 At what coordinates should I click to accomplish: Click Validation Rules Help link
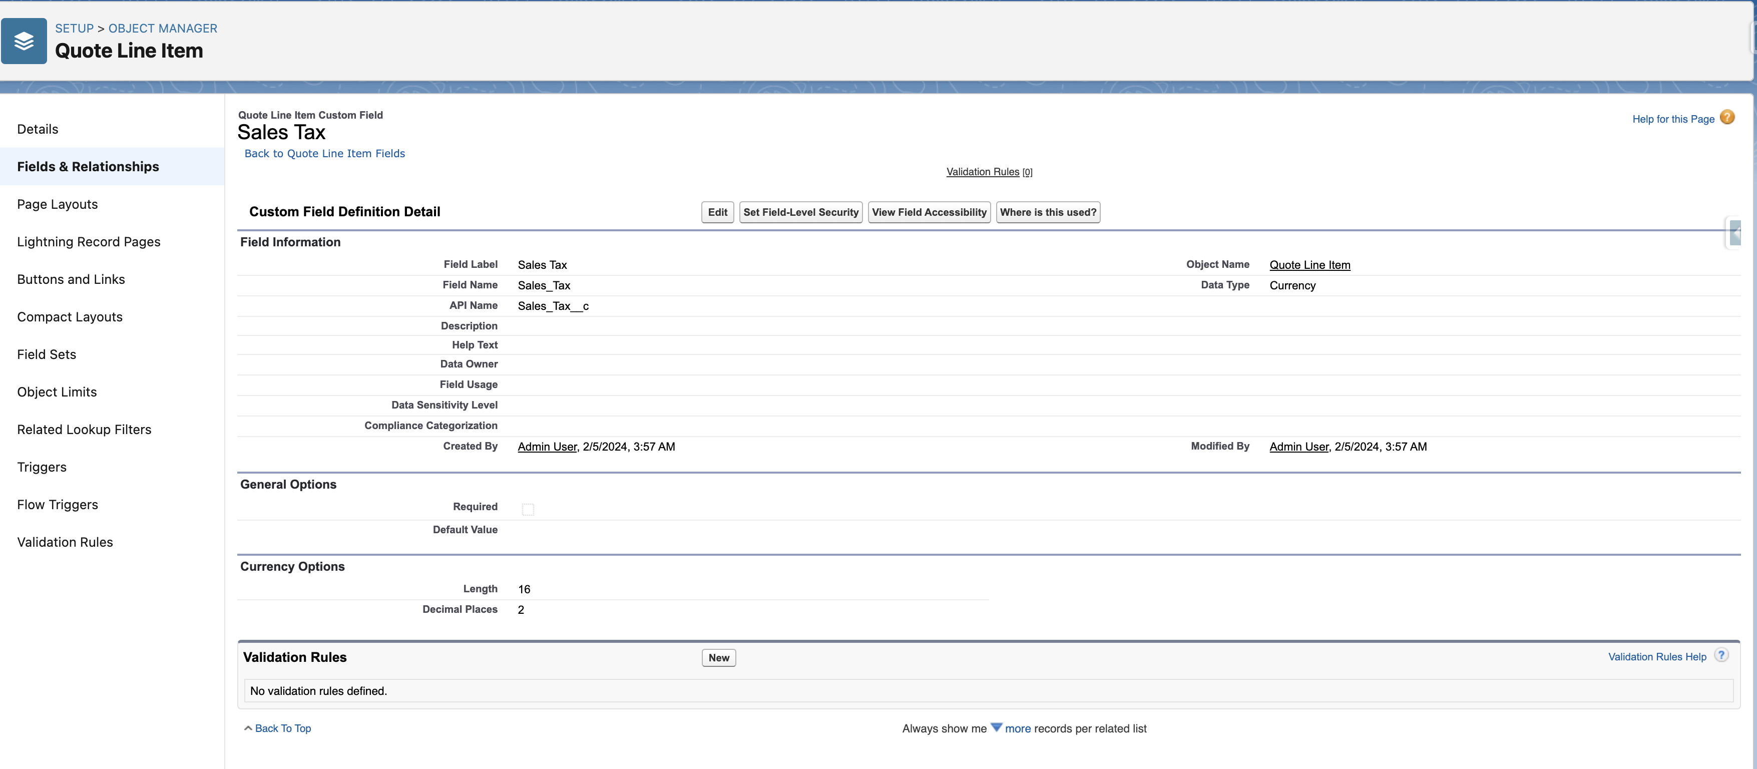1657,656
